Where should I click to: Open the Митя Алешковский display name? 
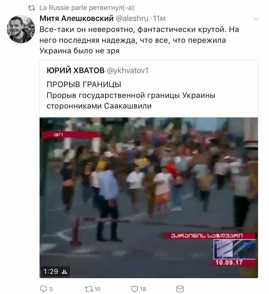click(x=77, y=18)
